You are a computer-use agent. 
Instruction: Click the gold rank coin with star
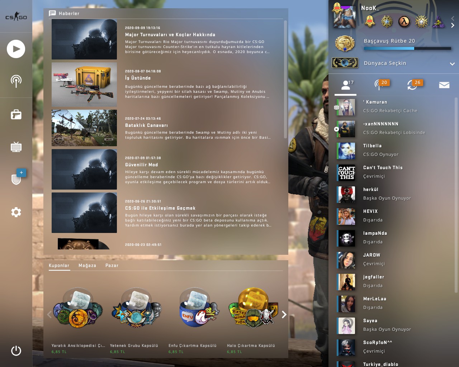click(x=345, y=44)
